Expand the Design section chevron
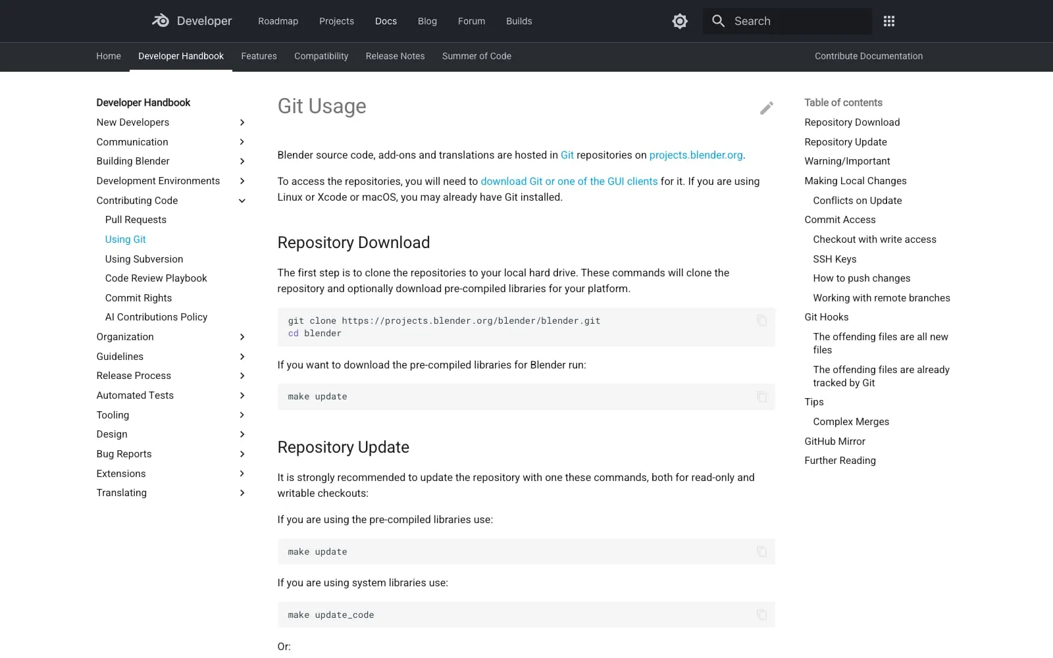 click(x=242, y=434)
